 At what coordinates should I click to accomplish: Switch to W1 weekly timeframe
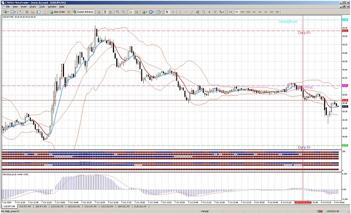coord(271,12)
